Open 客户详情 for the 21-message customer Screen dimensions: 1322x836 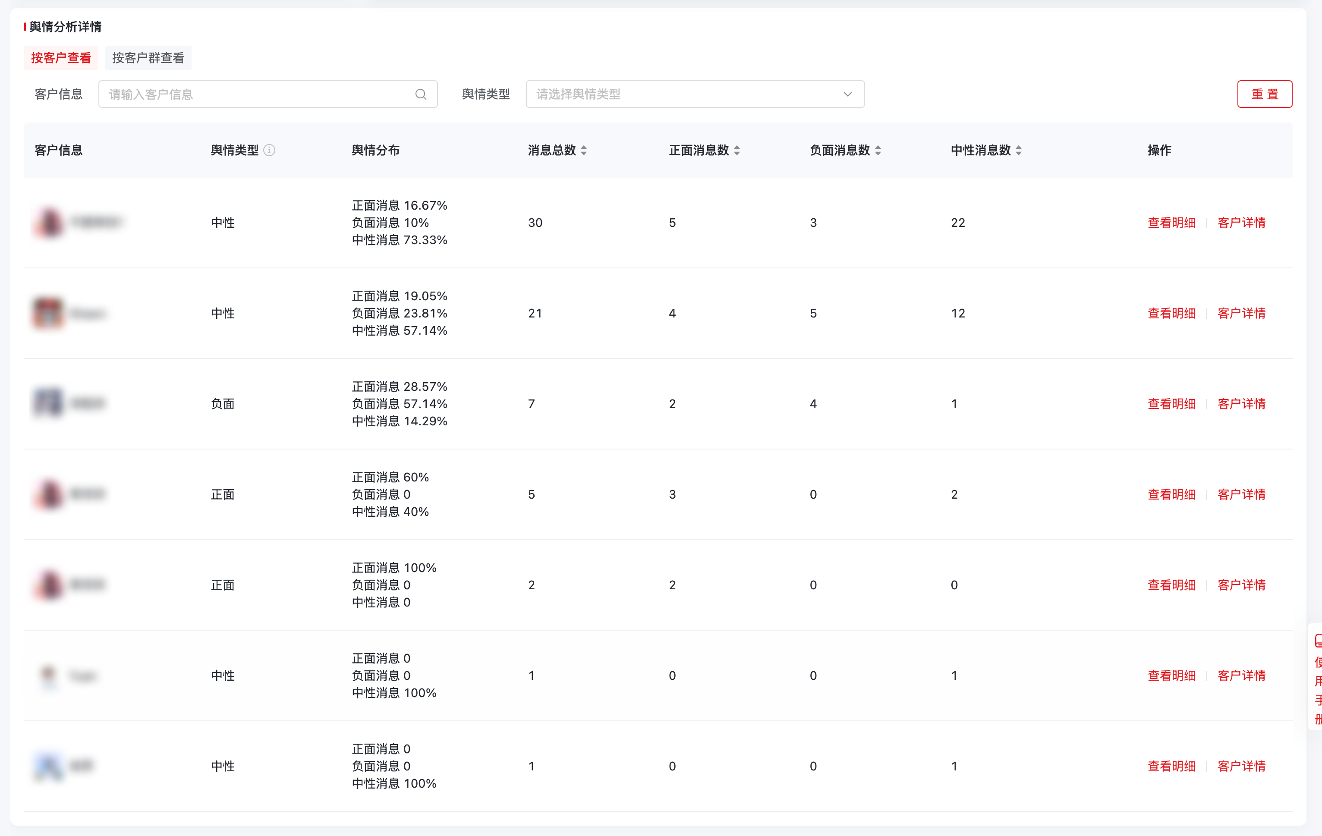[1241, 314]
